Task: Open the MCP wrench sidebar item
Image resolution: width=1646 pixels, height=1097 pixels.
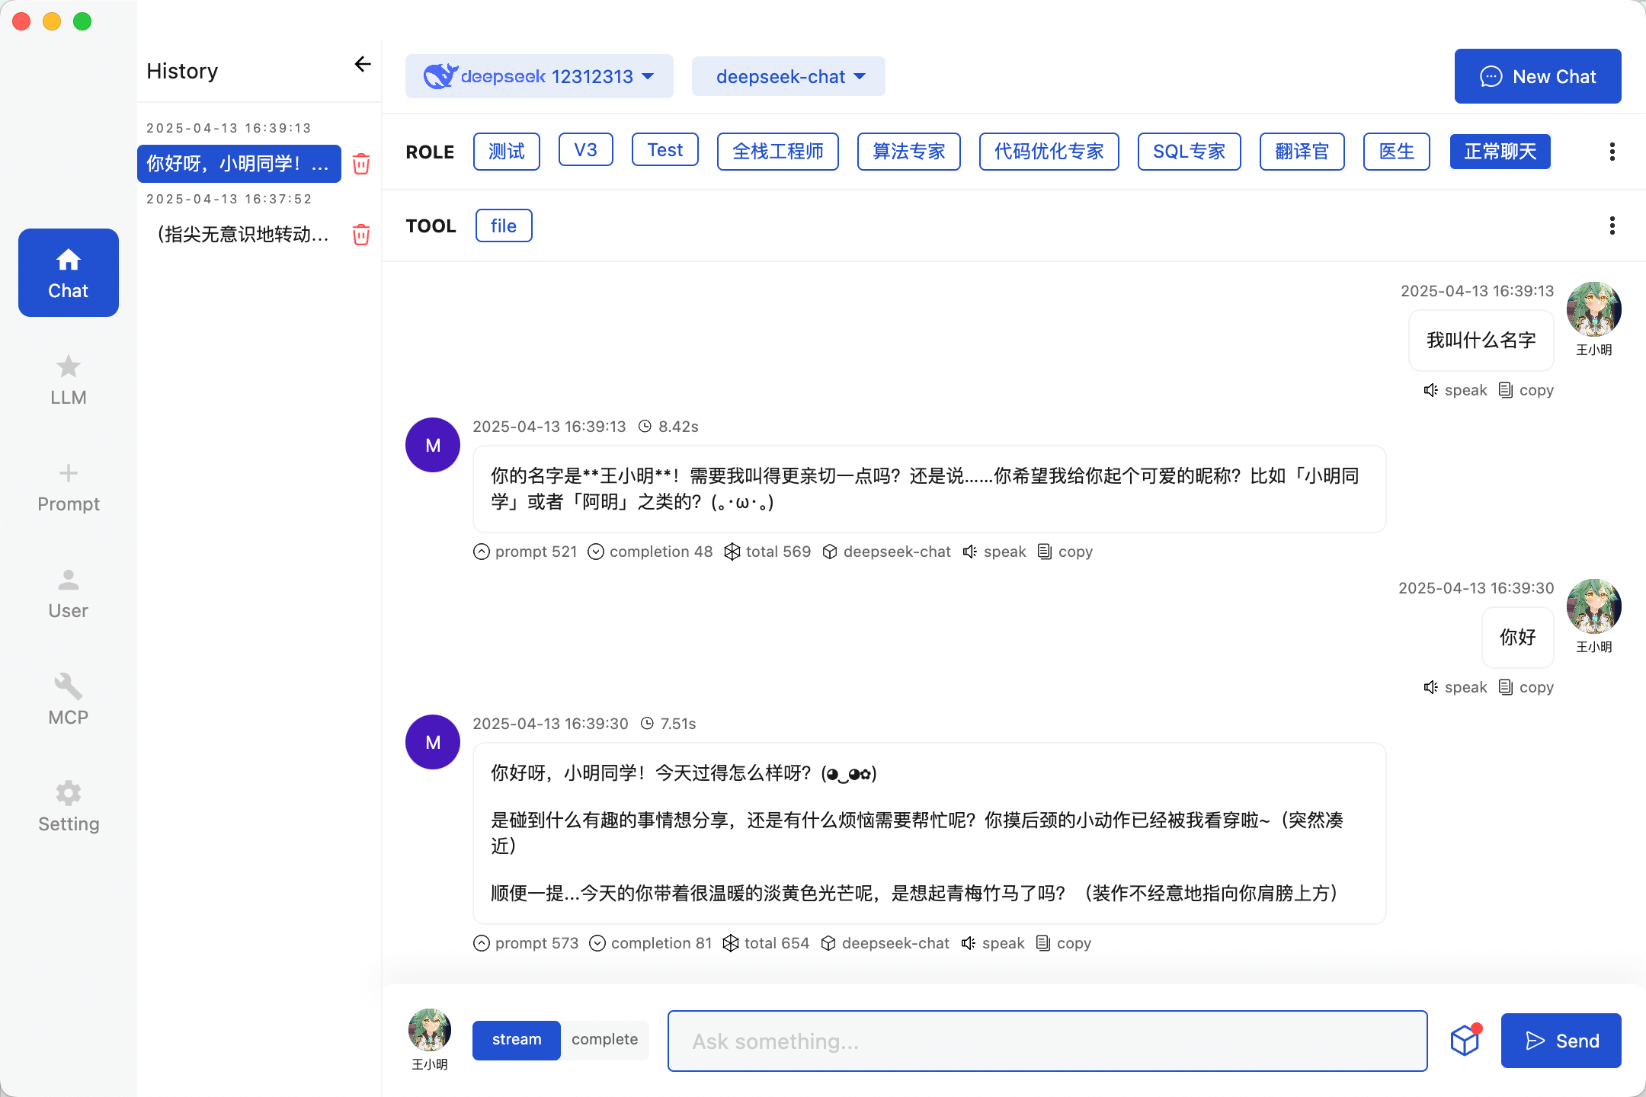Action: coord(69,699)
